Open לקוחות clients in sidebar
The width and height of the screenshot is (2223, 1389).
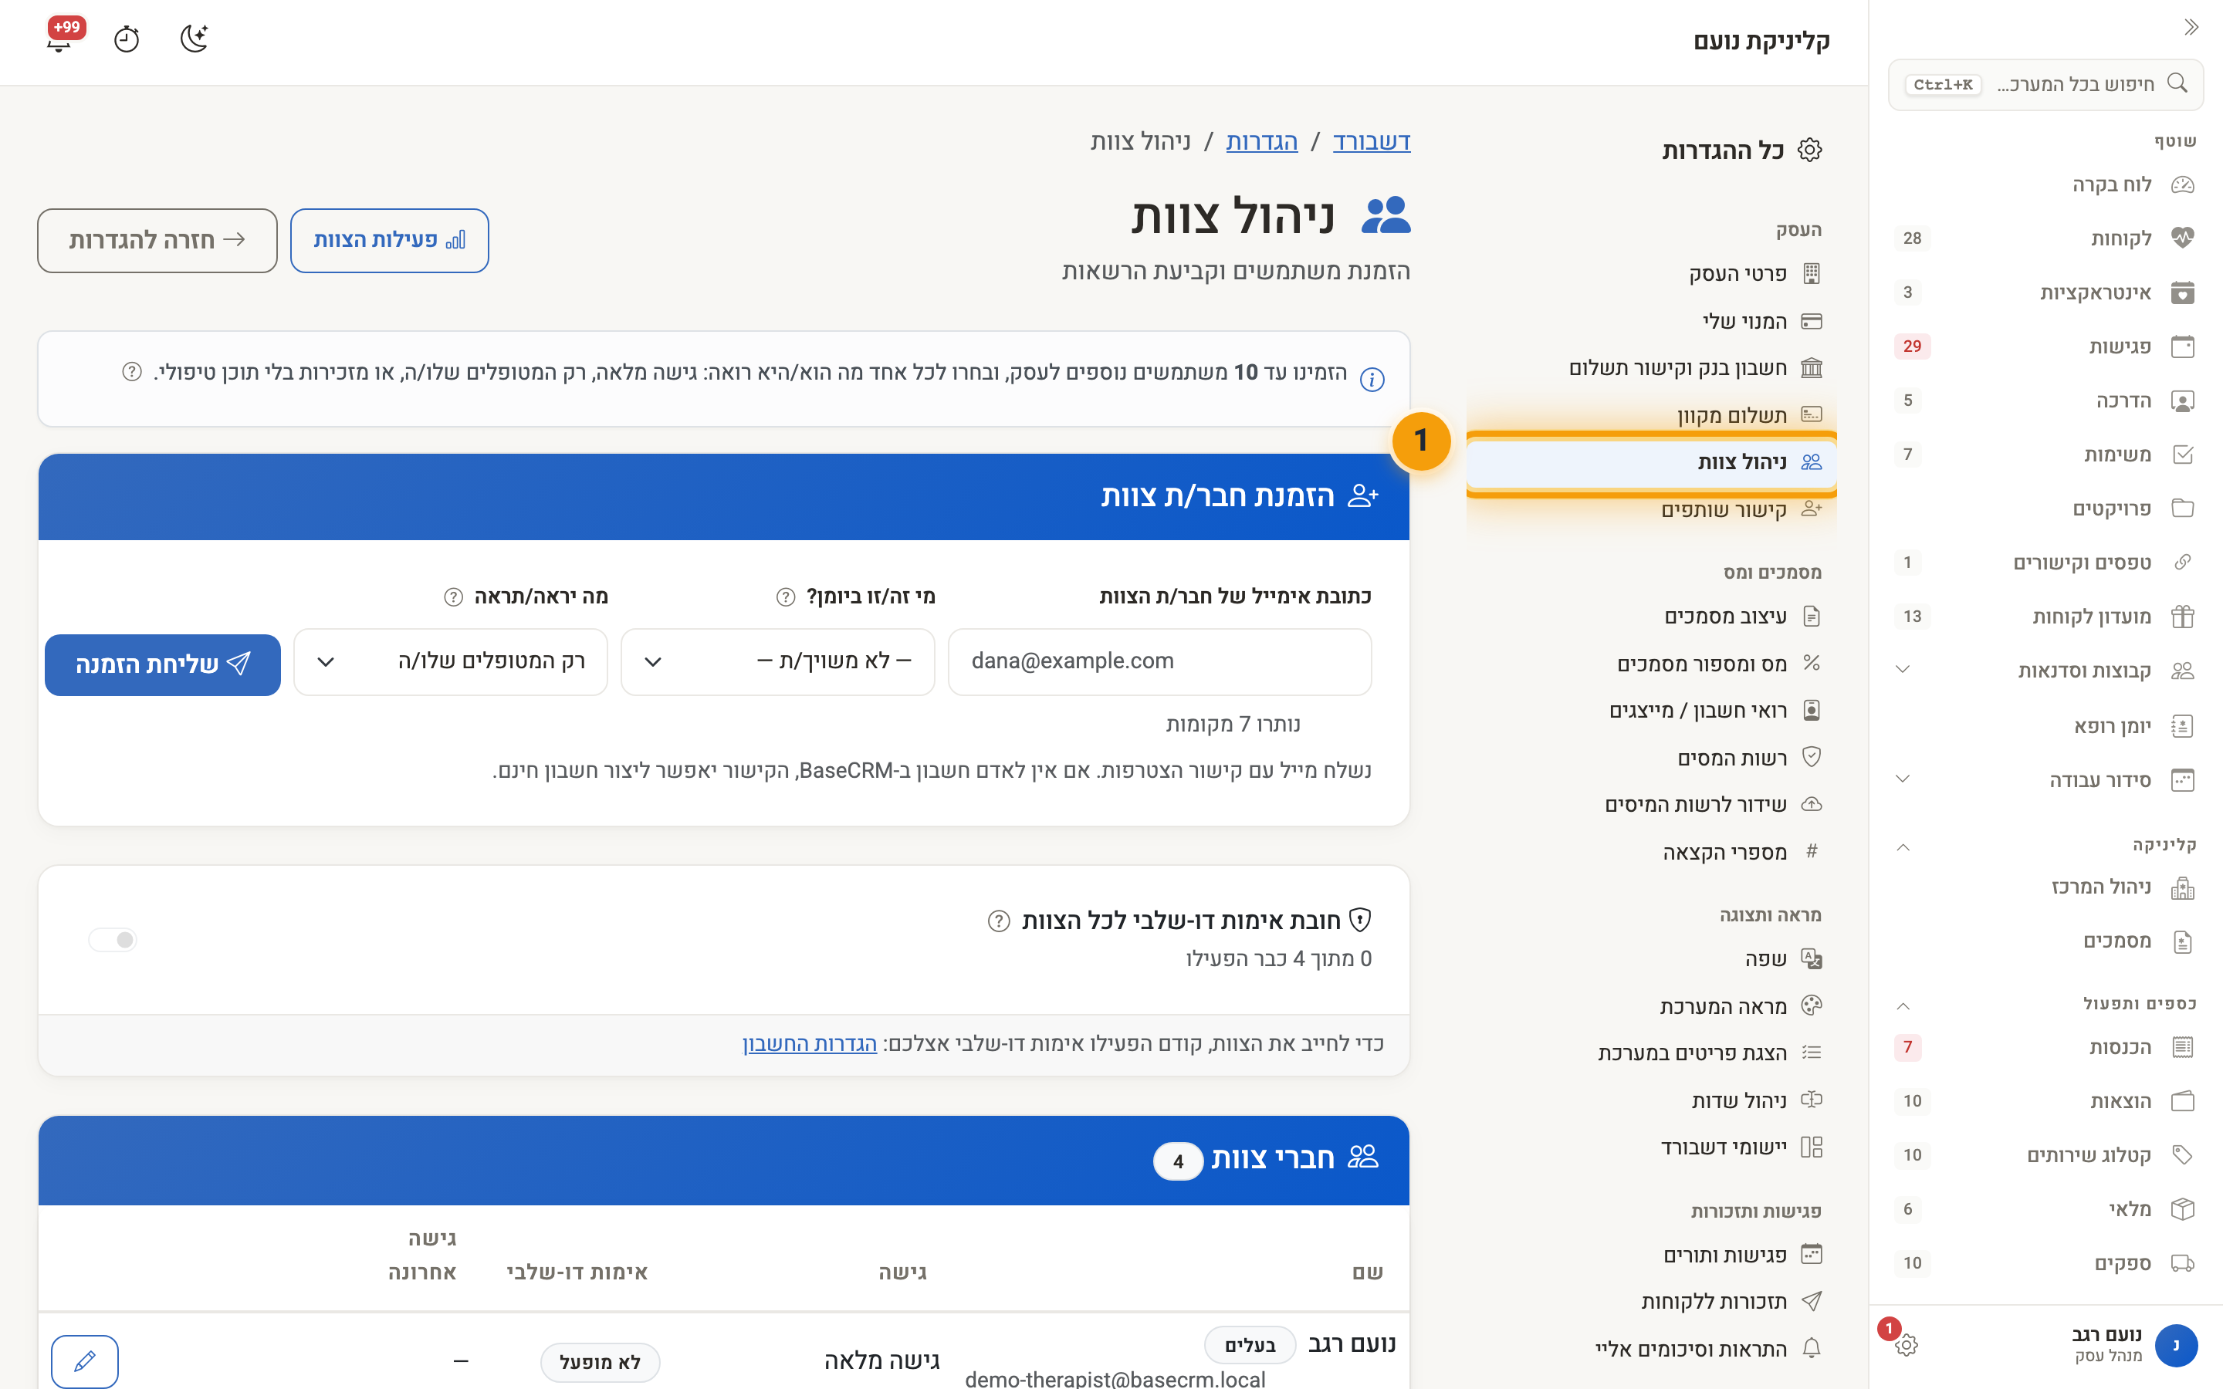coord(2045,239)
